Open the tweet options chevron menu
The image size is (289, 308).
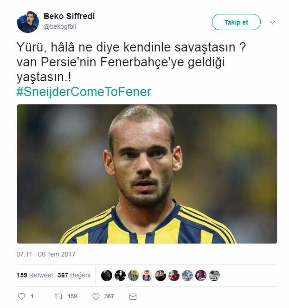(272, 22)
